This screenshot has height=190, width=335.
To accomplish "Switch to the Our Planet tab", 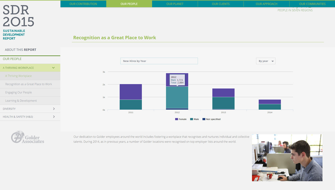I will (175, 4).
